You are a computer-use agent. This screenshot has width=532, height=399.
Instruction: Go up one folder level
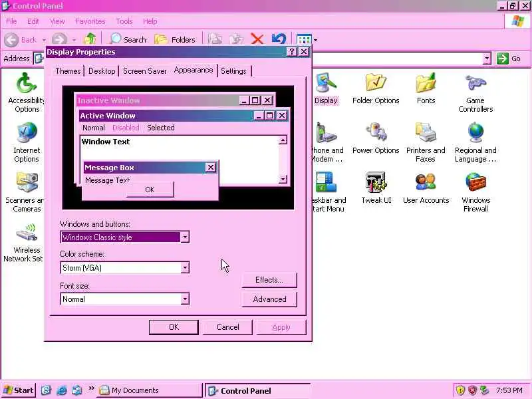tap(90, 39)
